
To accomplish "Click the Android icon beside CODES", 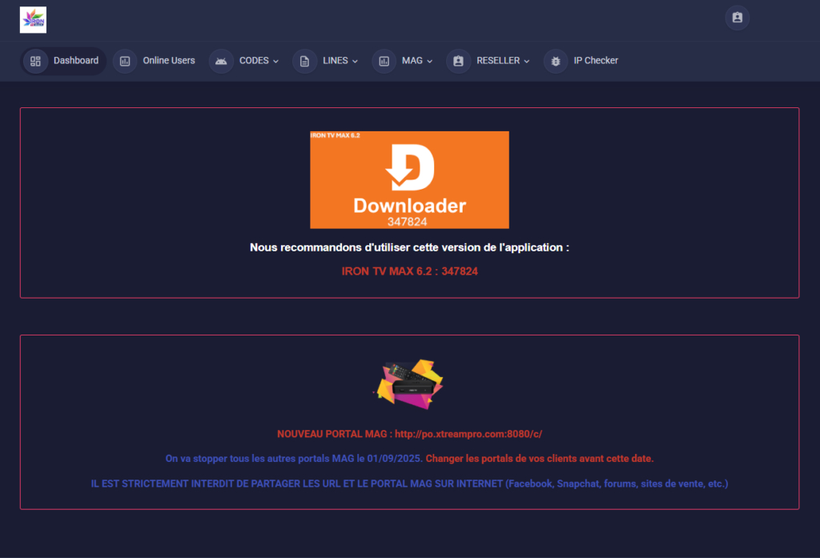I will pos(222,61).
